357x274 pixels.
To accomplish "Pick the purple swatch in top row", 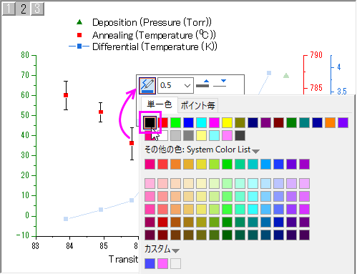I will (x=265, y=122).
